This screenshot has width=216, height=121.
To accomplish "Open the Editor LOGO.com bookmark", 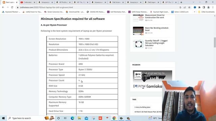I will (x=180, y=12).
